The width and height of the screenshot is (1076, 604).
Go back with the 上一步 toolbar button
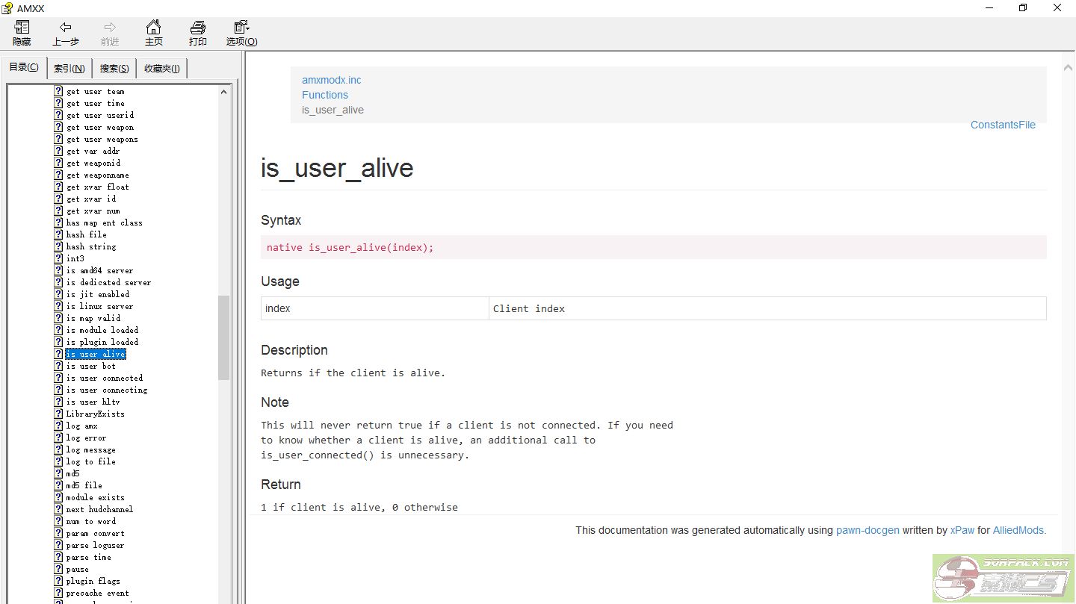[66, 34]
